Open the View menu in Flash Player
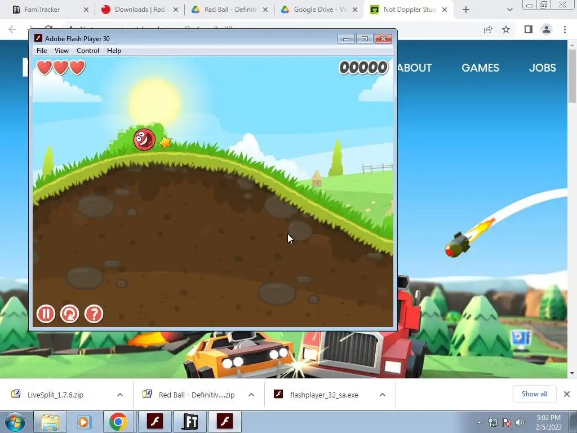Viewport: 577px width, 433px height. [61, 51]
